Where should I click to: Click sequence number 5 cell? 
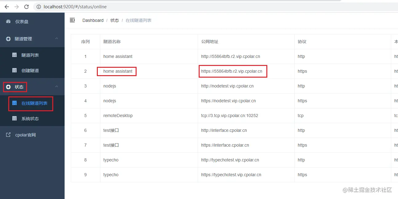(86, 116)
